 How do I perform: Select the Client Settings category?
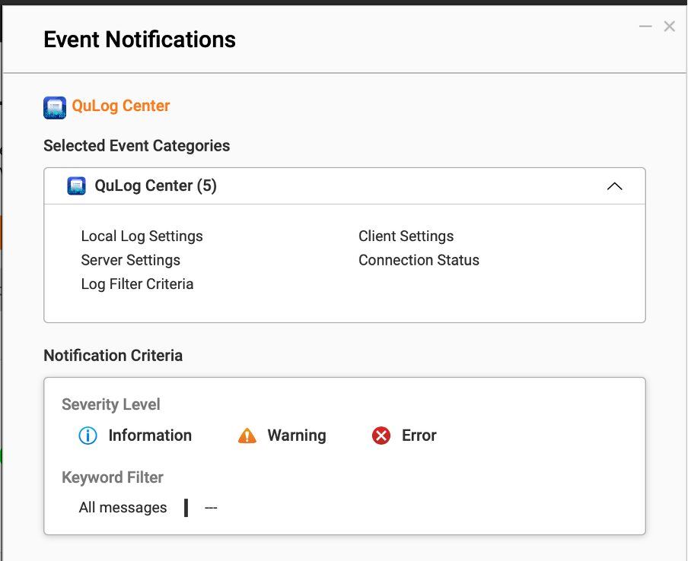pyautogui.click(x=406, y=236)
